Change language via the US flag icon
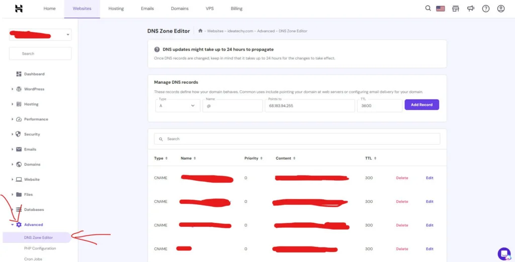The width and height of the screenshot is (515, 262). click(441, 9)
